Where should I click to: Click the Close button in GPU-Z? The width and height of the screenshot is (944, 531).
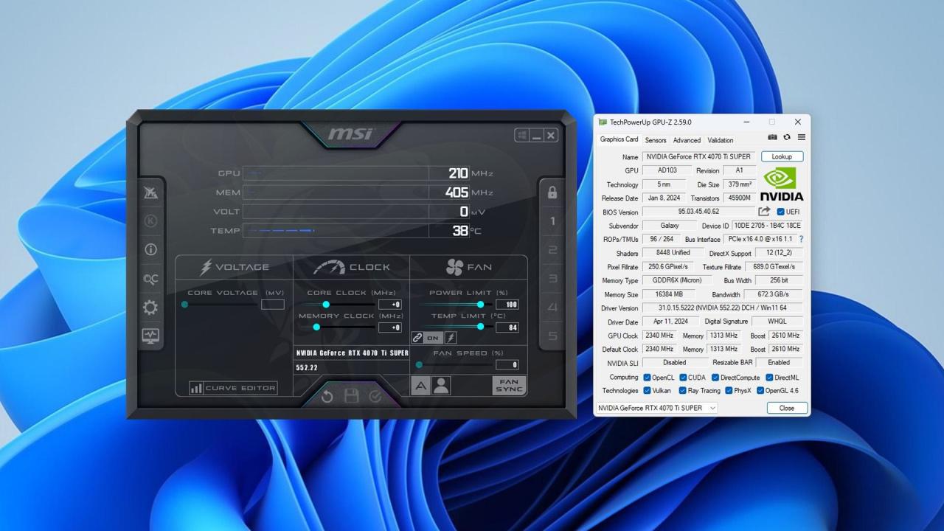pos(787,408)
